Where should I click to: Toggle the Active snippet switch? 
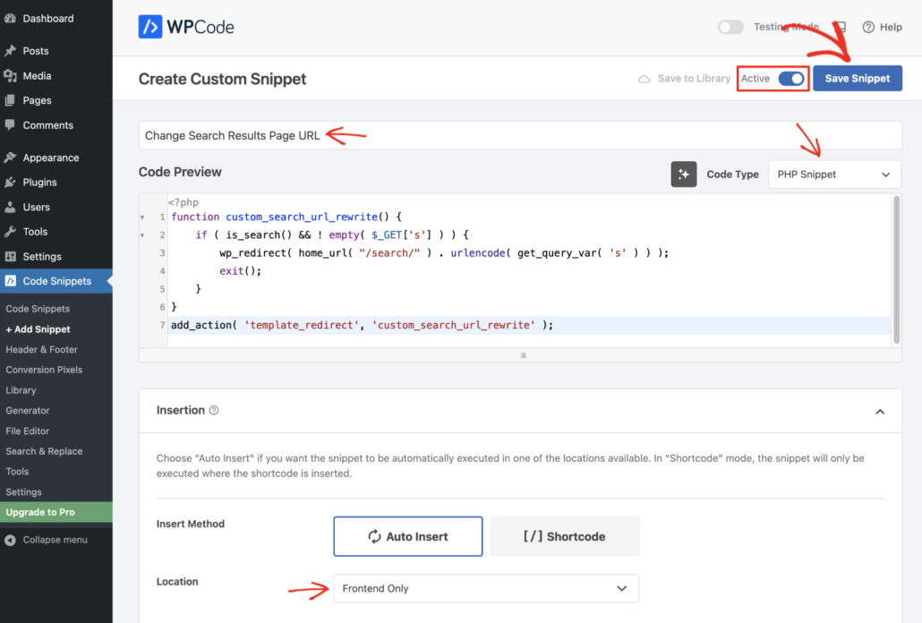(x=791, y=78)
